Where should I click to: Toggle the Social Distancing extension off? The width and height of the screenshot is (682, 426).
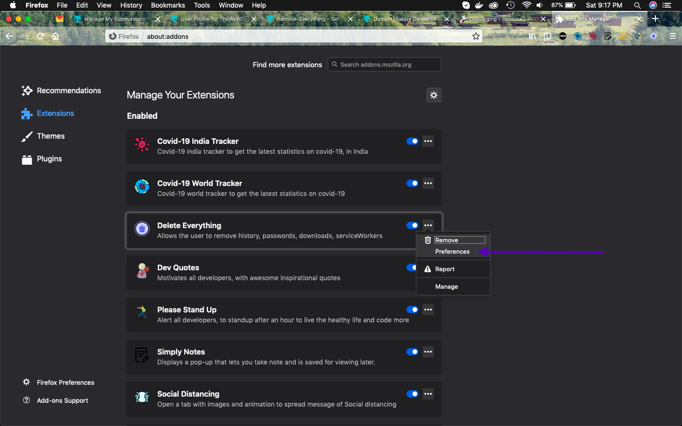pos(413,394)
